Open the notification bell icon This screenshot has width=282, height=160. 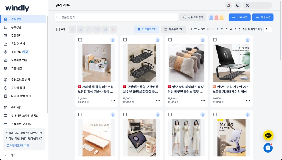coord(229,6)
